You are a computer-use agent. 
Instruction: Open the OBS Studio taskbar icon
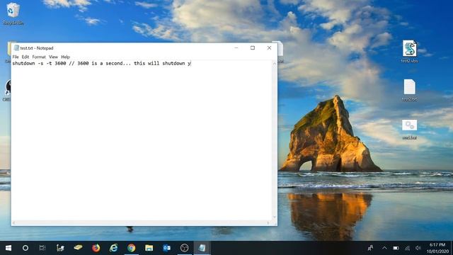click(x=184, y=248)
